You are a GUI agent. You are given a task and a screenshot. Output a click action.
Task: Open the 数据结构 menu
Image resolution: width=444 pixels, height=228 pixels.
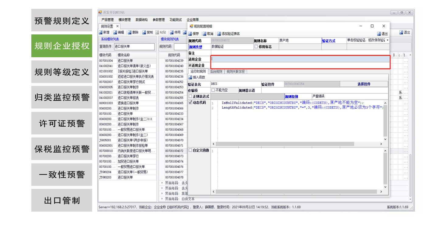point(141,20)
